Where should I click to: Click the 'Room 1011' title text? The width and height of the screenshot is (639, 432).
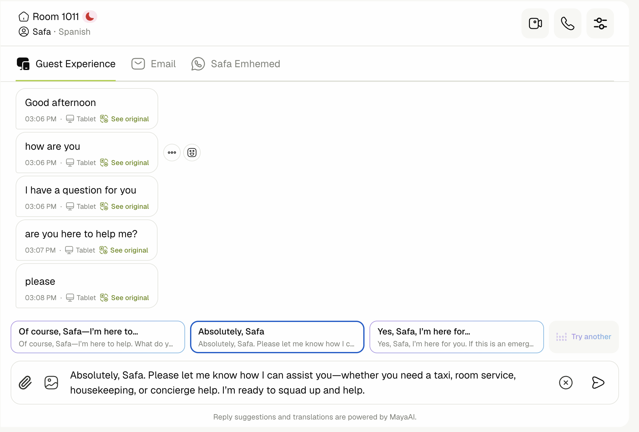[56, 17]
